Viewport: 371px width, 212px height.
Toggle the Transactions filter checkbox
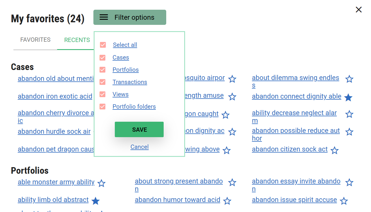(x=103, y=82)
